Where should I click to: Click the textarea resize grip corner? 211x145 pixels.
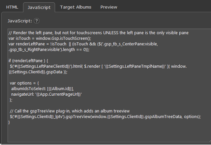210,141
